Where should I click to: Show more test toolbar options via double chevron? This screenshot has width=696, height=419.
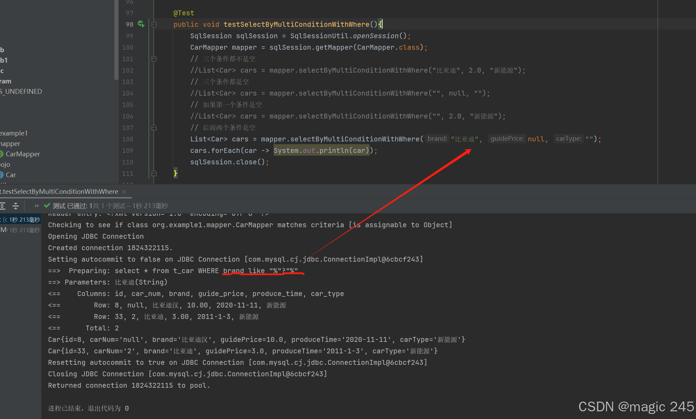37,206
